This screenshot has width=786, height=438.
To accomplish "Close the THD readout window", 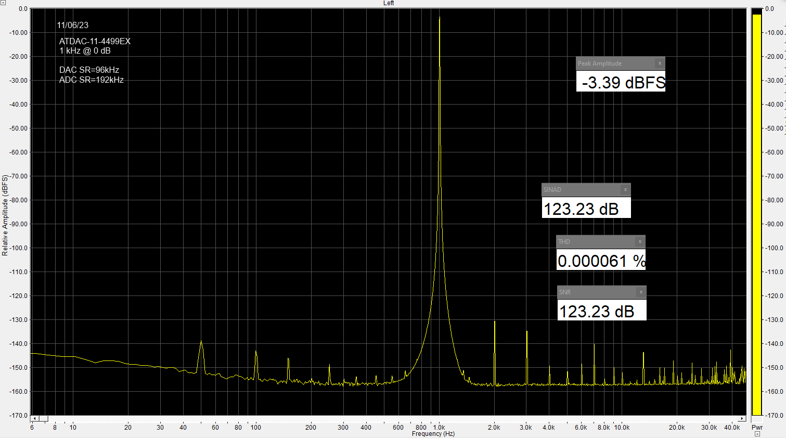I will [x=640, y=242].
